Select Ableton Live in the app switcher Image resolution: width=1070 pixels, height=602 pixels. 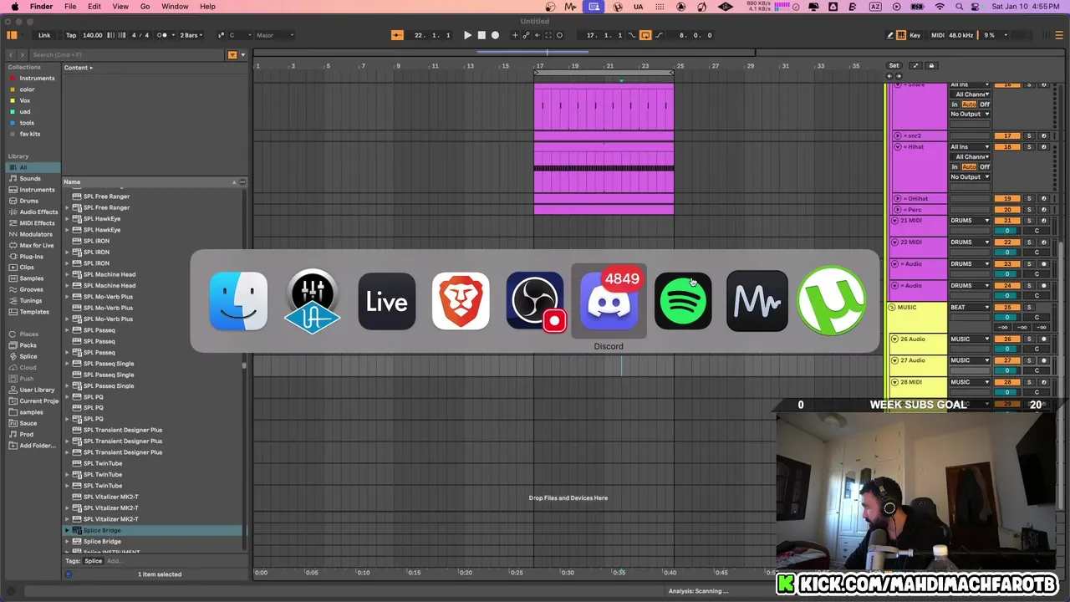tap(386, 301)
